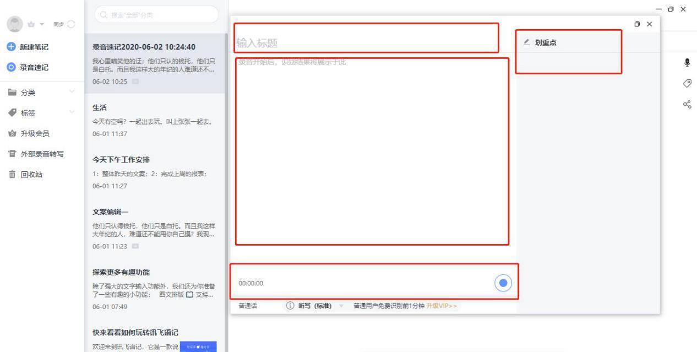Click the sync icon near the avatar
Image resolution: width=697 pixels, height=352 pixels.
click(70, 24)
